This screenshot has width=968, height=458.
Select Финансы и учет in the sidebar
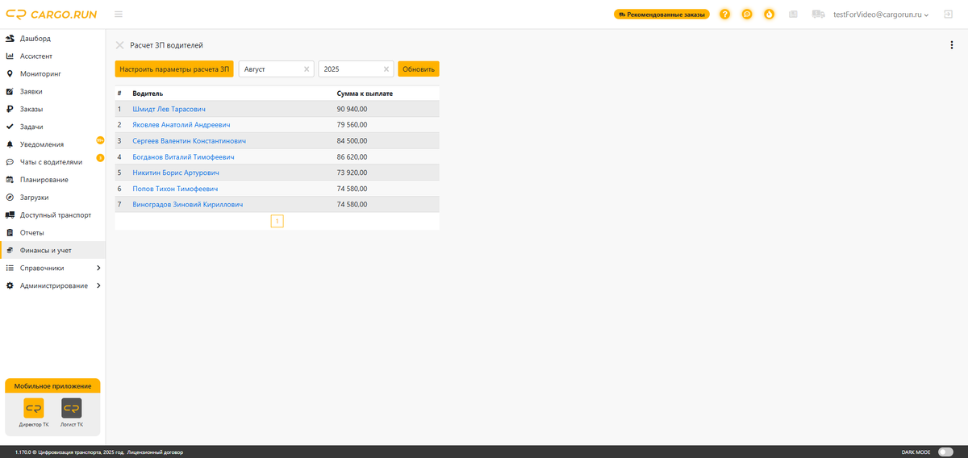(52, 250)
